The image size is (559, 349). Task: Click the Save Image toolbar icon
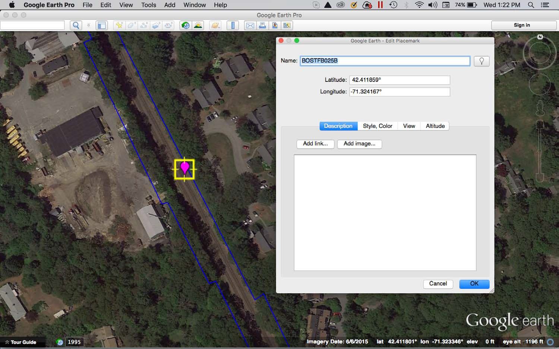275,25
